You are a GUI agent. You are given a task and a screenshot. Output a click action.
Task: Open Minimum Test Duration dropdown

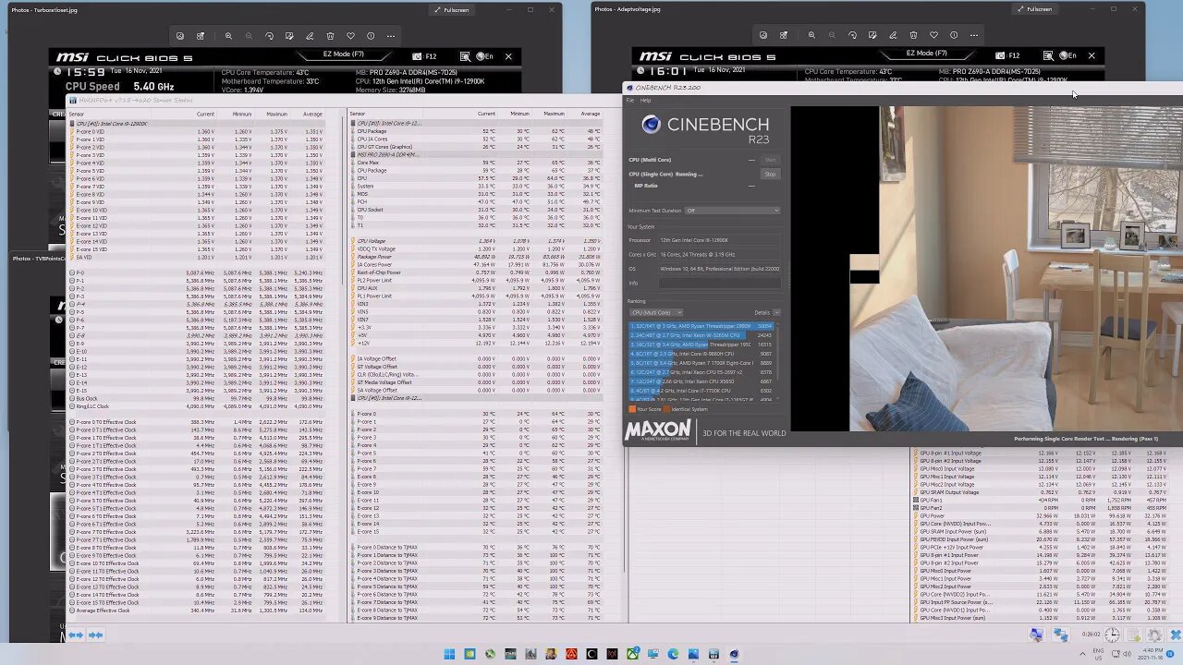pyautogui.click(x=731, y=211)
